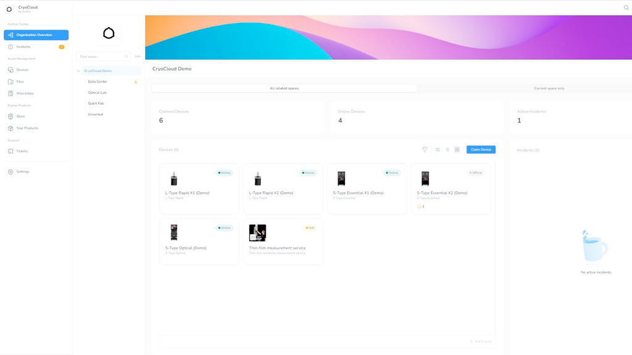This screenshot has height=355, width=632.
Task: Click the Store sidebar icon
Action: [x=10, y=116]
